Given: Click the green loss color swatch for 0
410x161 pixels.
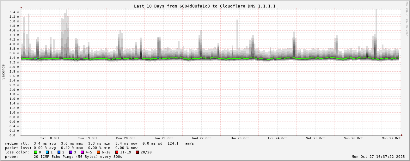Looking at the screenshot, I should click(x=35, y=152).
